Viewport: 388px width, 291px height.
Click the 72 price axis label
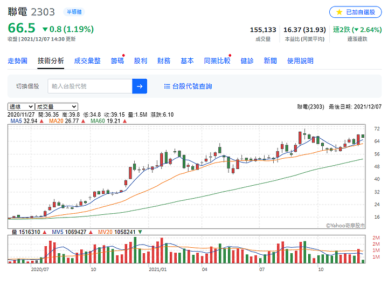(377, 128)
